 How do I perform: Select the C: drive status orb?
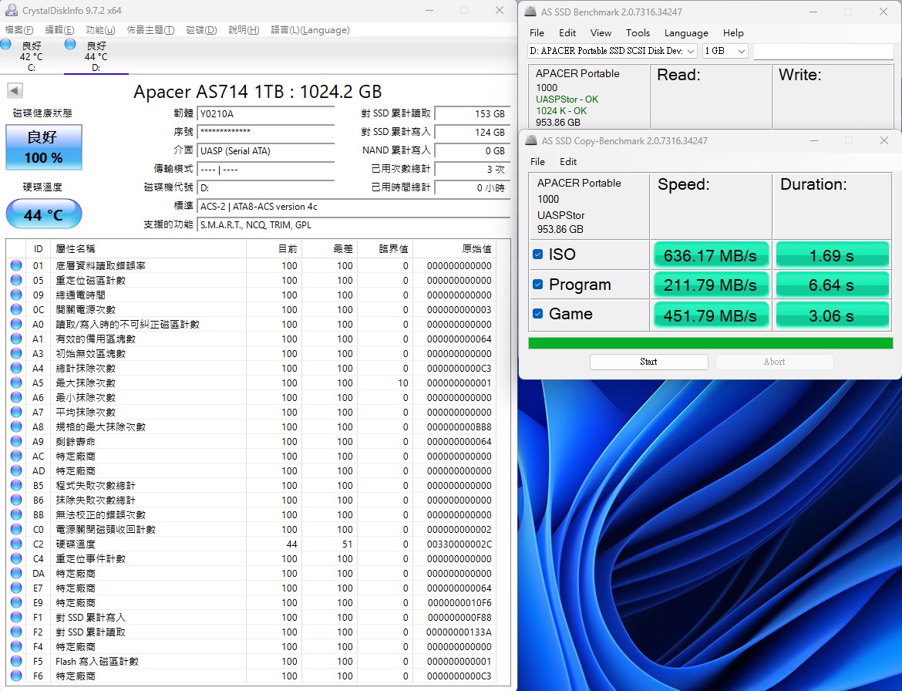pos(5,44)
